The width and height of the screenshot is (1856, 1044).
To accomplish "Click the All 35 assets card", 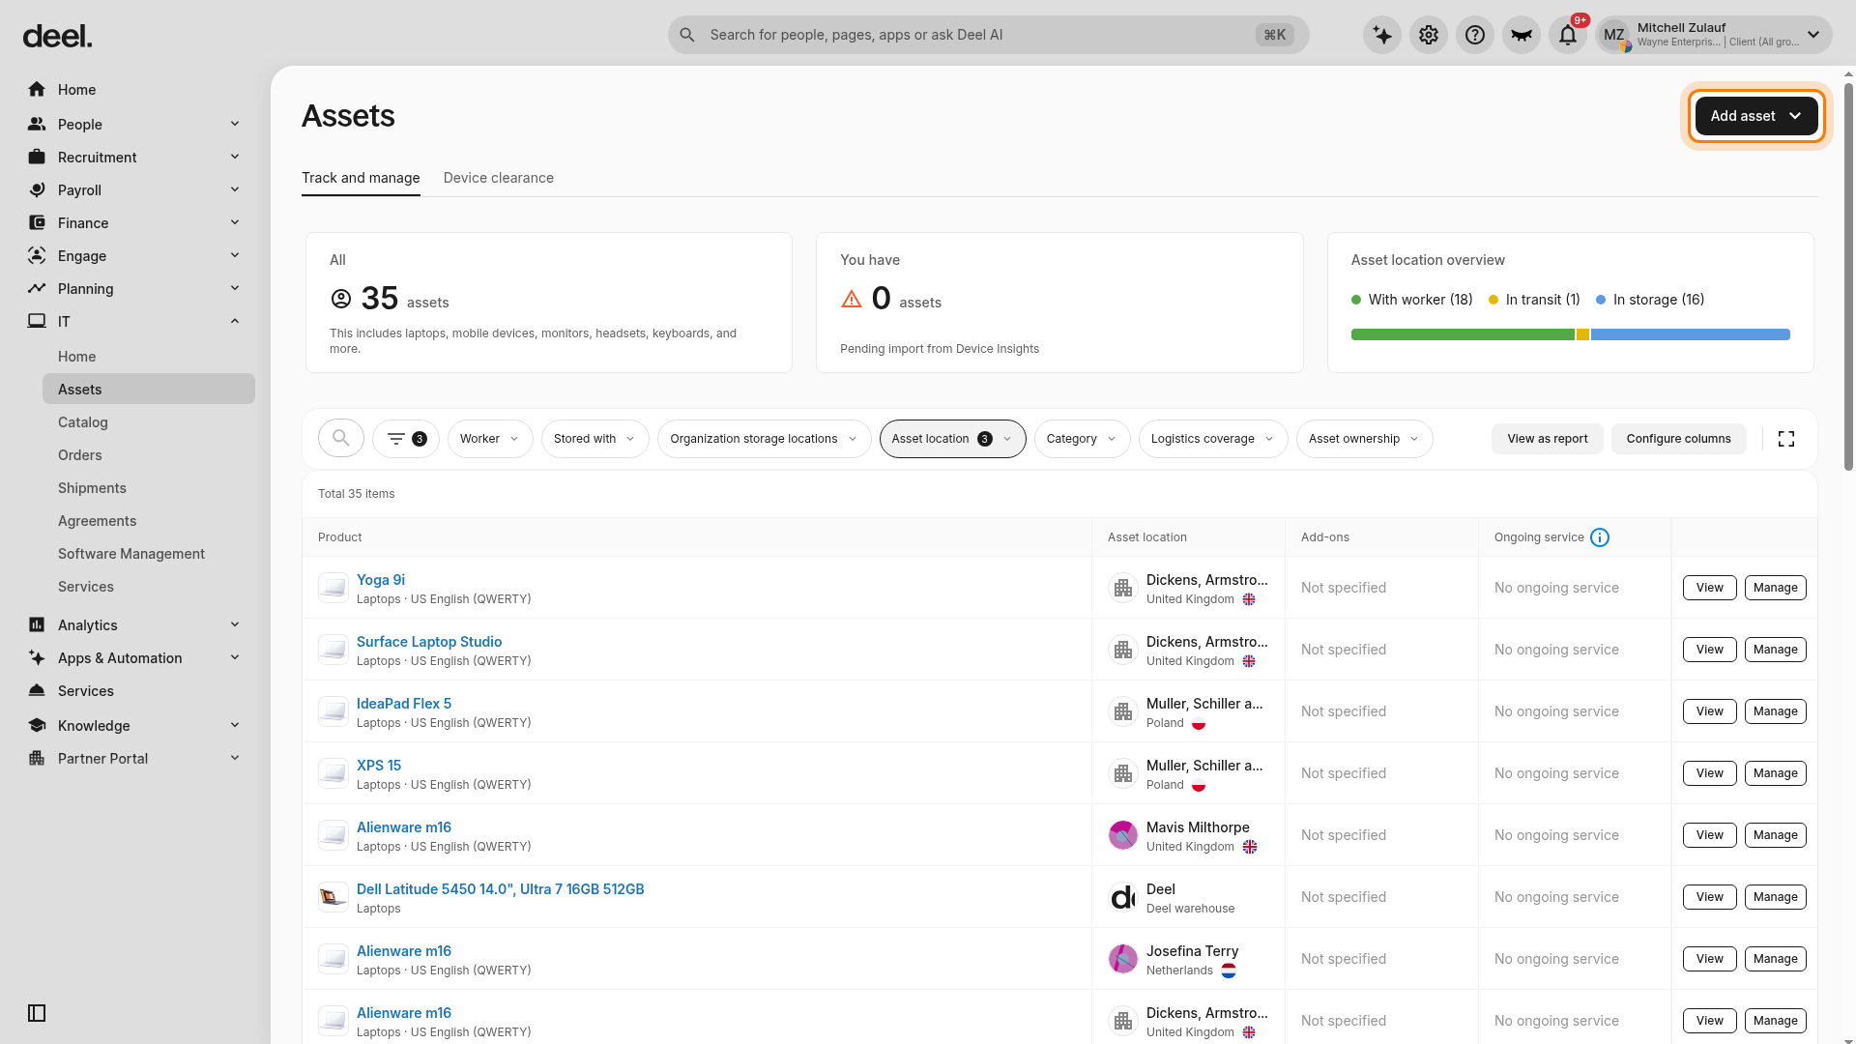I will point(549,303).
